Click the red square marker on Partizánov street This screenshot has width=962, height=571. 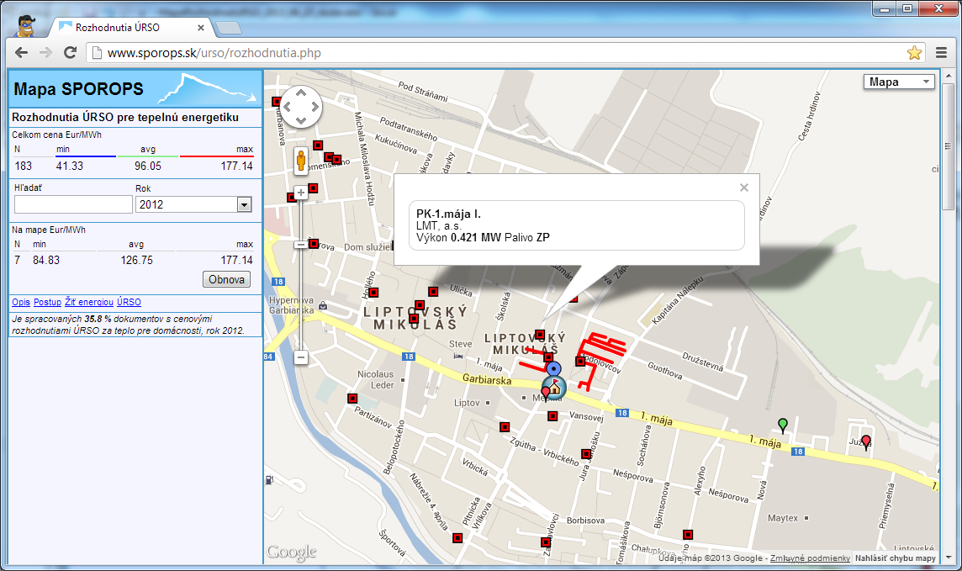coord(352,398)
